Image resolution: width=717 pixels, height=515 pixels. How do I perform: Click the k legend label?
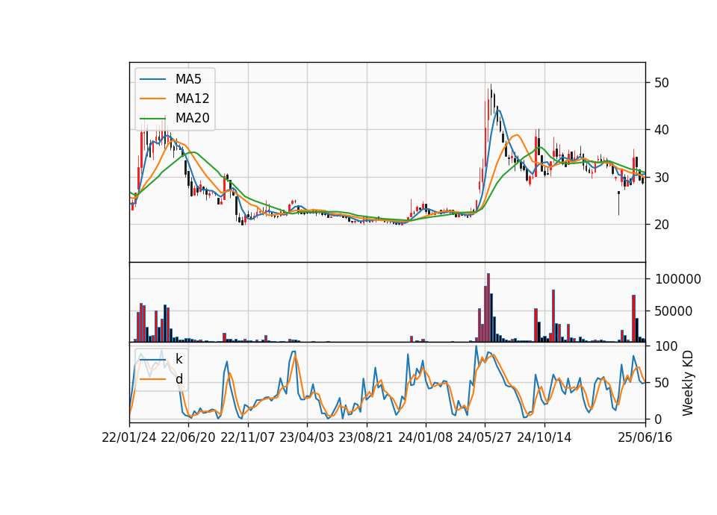tap(179, 359)
